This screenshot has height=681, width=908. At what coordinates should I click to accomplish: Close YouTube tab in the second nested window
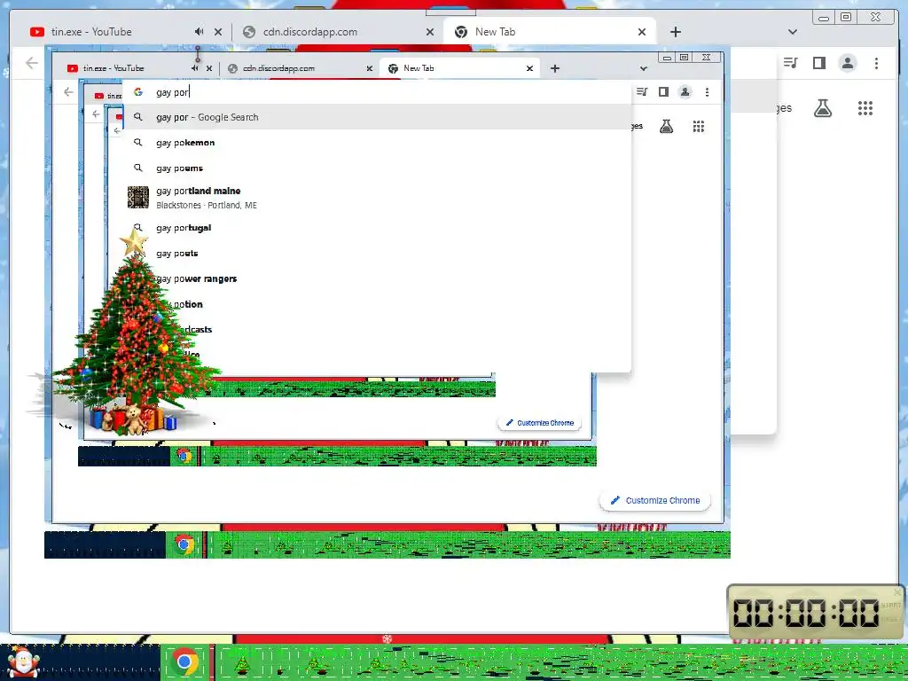[x=209, y=68]
